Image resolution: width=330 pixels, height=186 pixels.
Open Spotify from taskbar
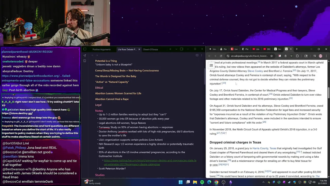click(202, 182)
